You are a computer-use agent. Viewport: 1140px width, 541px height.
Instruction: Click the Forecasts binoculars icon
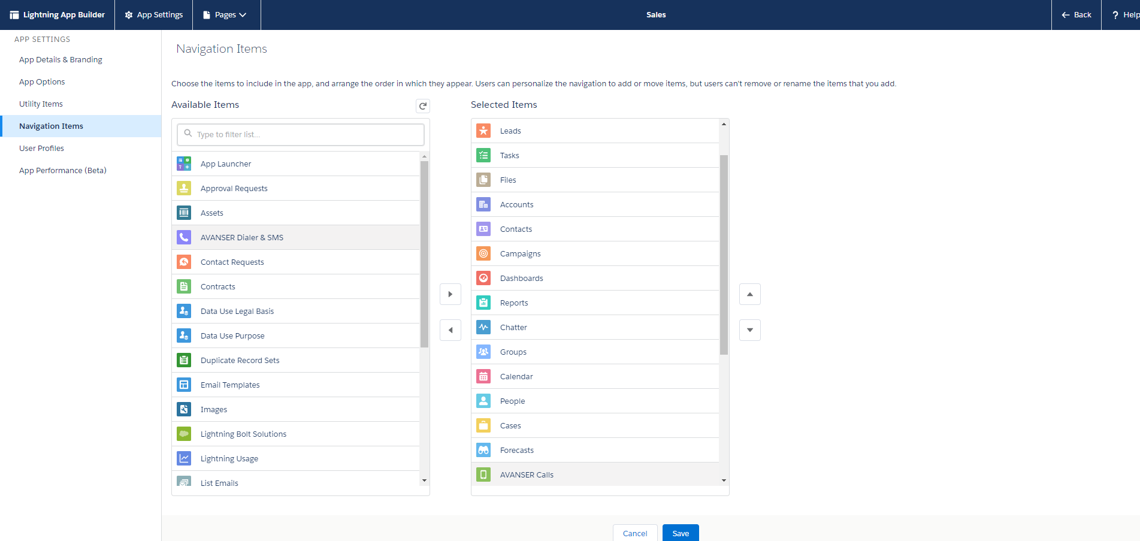click(x=483, y=450)
